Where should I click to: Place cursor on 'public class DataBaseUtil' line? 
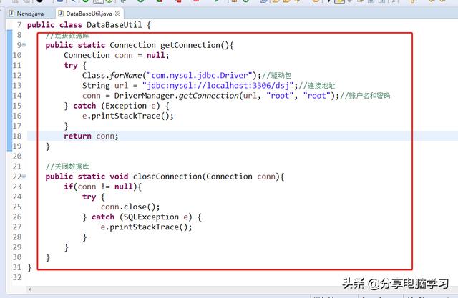coord(89,25)
